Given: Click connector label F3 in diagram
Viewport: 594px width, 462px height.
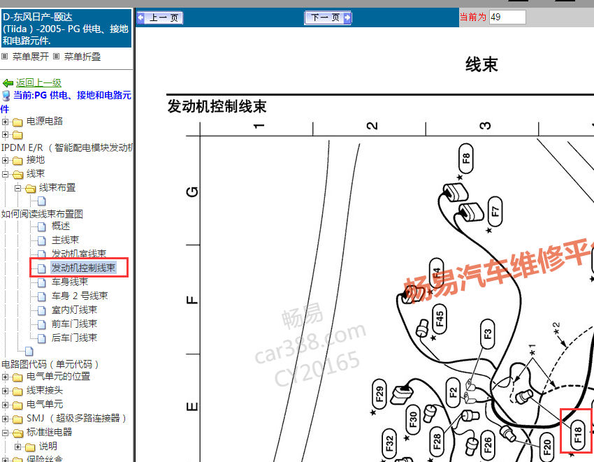Looking at the screenshot, I should pyautogui.click(x=488, y=334).
